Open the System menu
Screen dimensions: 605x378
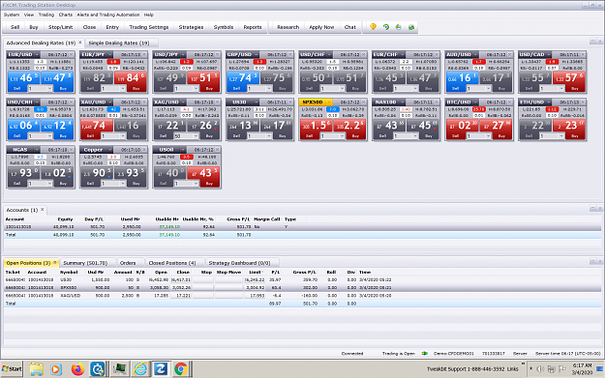pyautogui.click(x=12, y=15)
